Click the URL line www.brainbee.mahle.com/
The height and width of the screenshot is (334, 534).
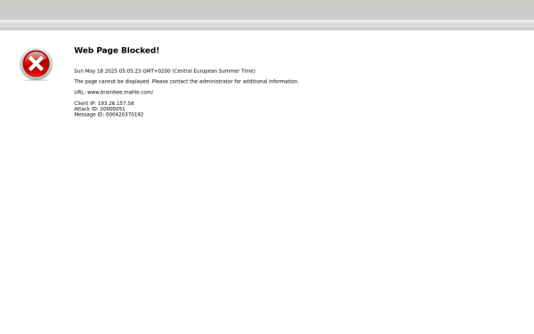click(114, 92)
